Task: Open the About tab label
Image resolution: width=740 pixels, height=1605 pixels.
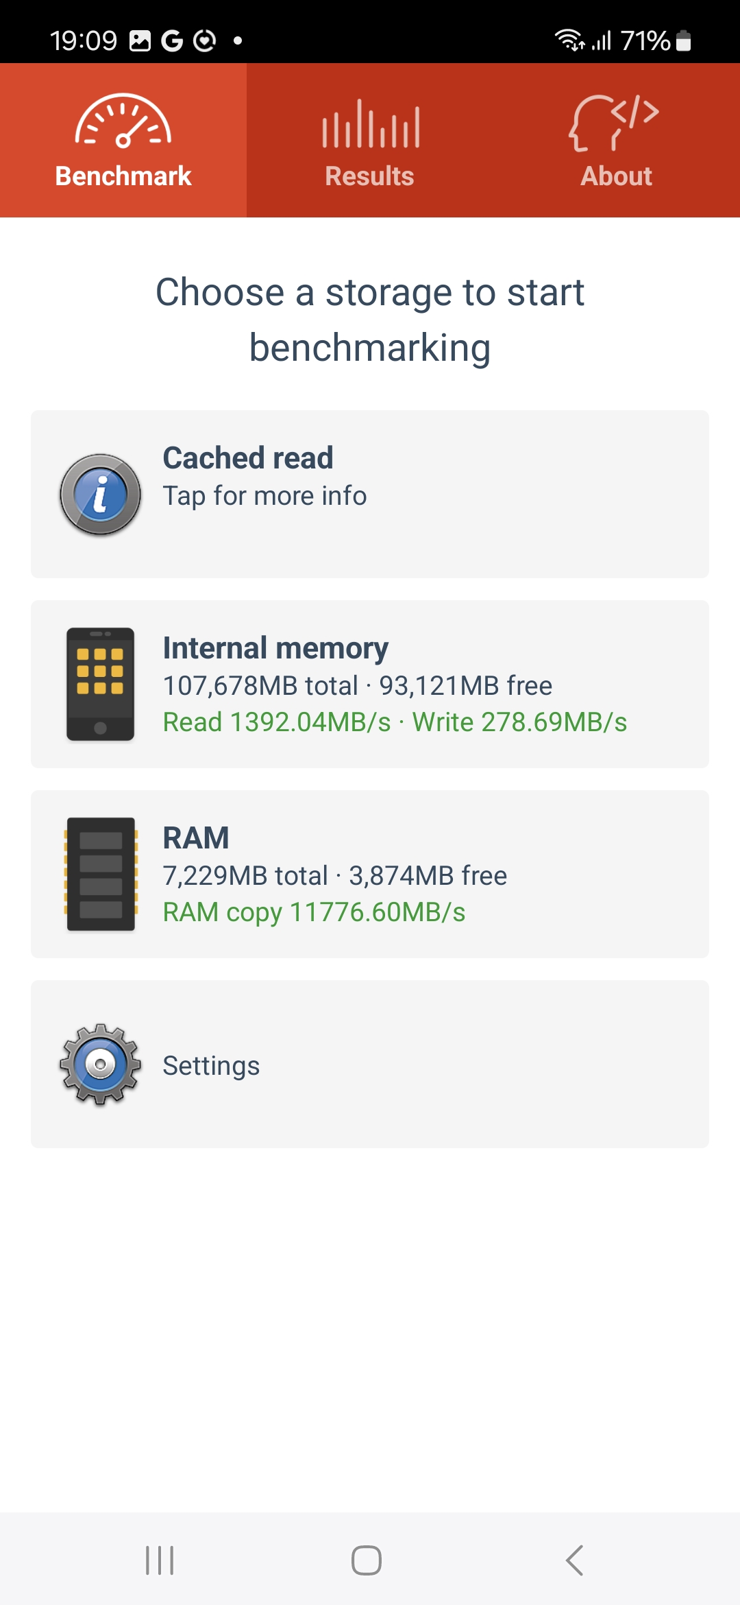Action: pos(616,176)
